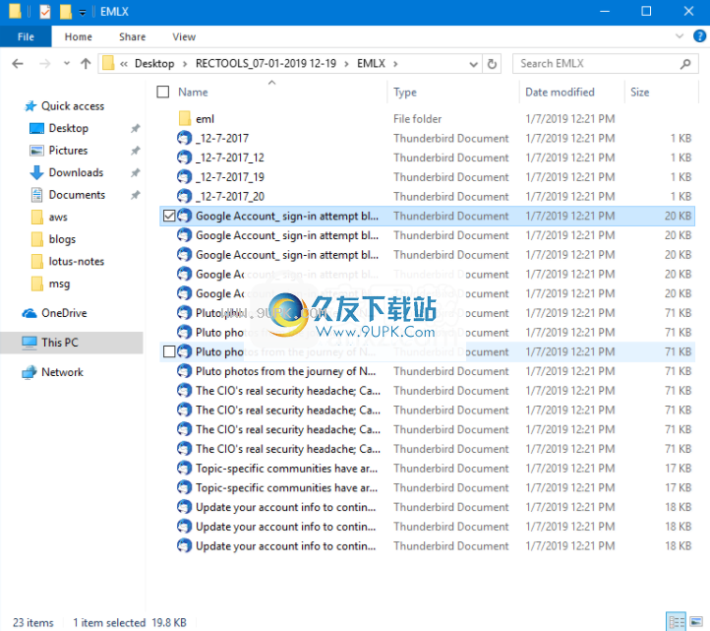
Task: Switch to the Share ribbon tab
Action: tap(132, 36)
